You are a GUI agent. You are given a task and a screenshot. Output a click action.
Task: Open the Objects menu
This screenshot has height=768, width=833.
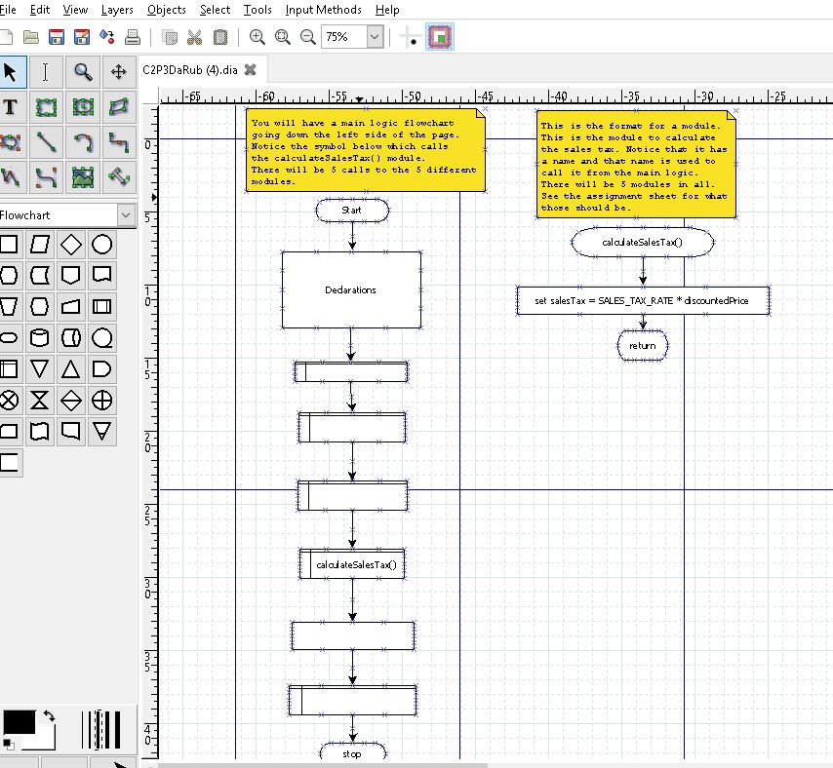point(166,10)
